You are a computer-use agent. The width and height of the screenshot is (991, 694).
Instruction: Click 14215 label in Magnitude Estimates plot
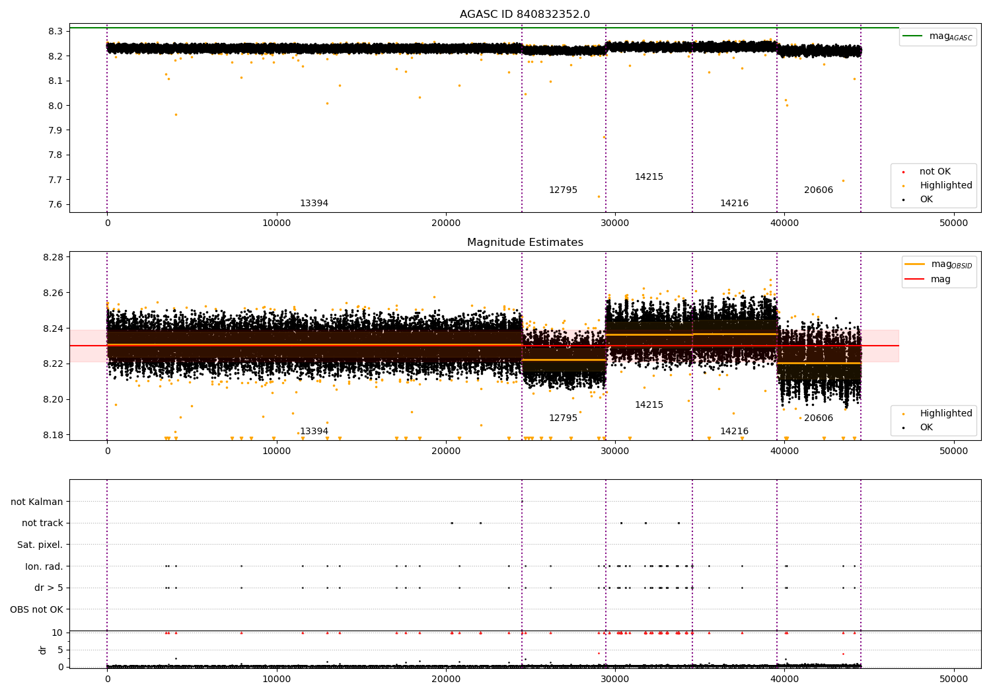coord(649,405)
